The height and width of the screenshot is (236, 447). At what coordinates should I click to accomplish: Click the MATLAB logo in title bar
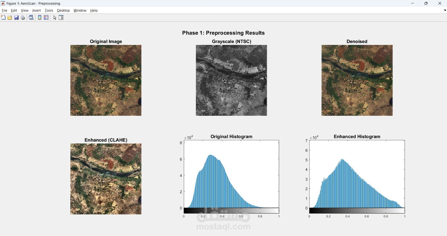pos(3,3)
